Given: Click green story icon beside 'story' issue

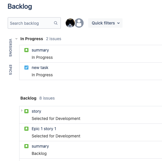Looking at the screenshot, I should tap(26, 111).
